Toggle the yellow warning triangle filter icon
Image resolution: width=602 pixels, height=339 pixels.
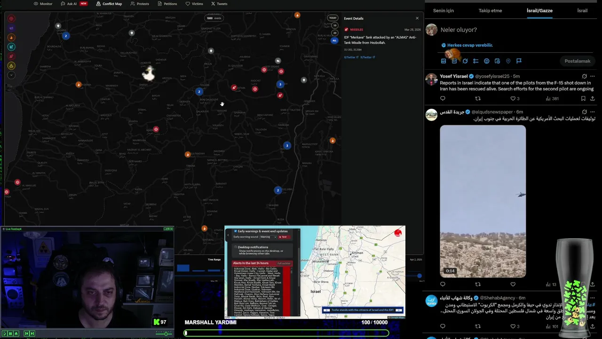click(11, 66)
